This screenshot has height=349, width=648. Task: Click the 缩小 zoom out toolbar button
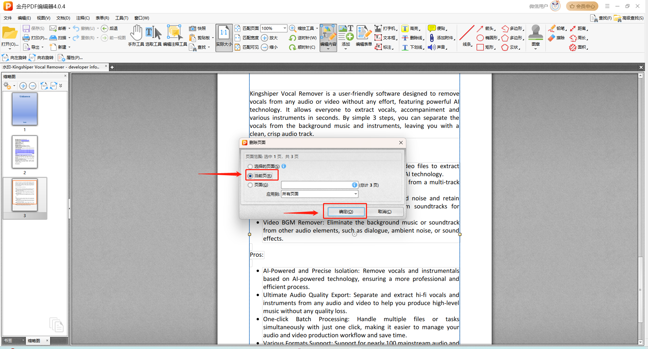270,47
